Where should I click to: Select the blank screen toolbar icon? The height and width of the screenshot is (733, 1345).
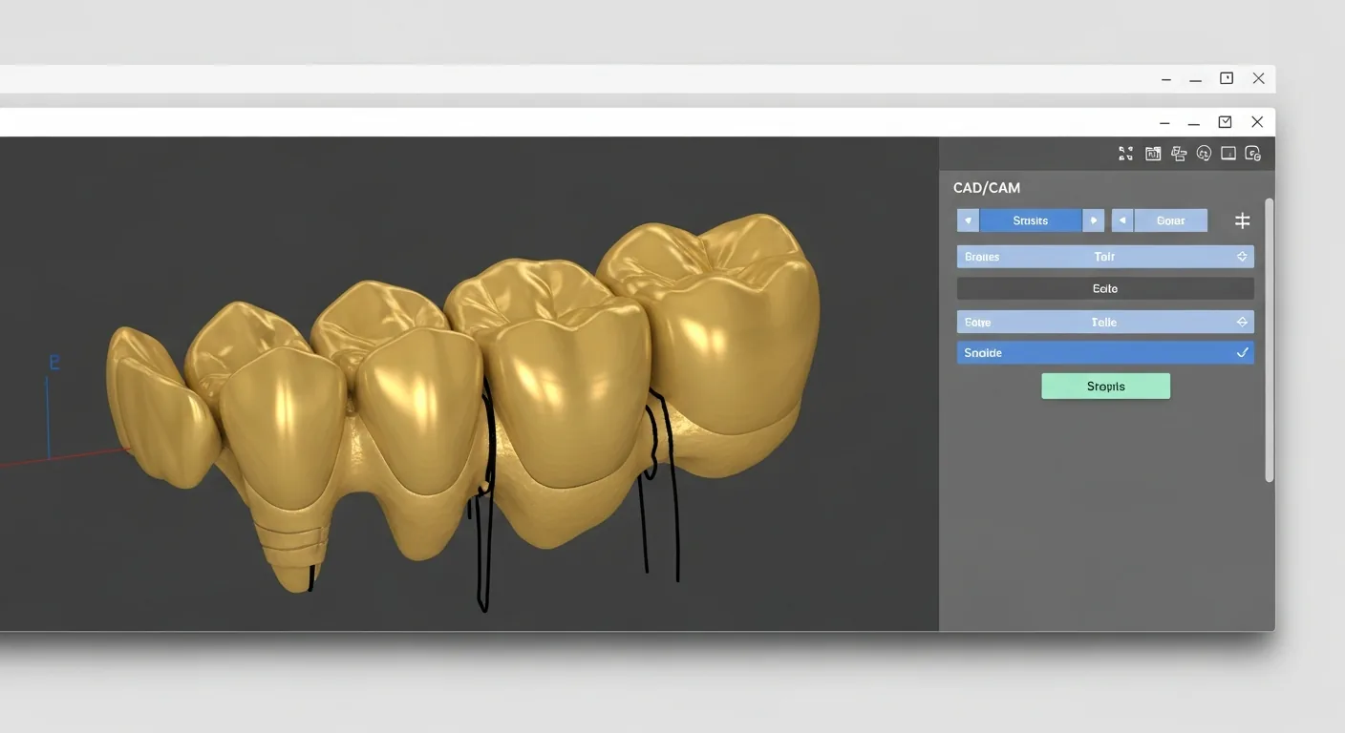(x=1228, y=154)
